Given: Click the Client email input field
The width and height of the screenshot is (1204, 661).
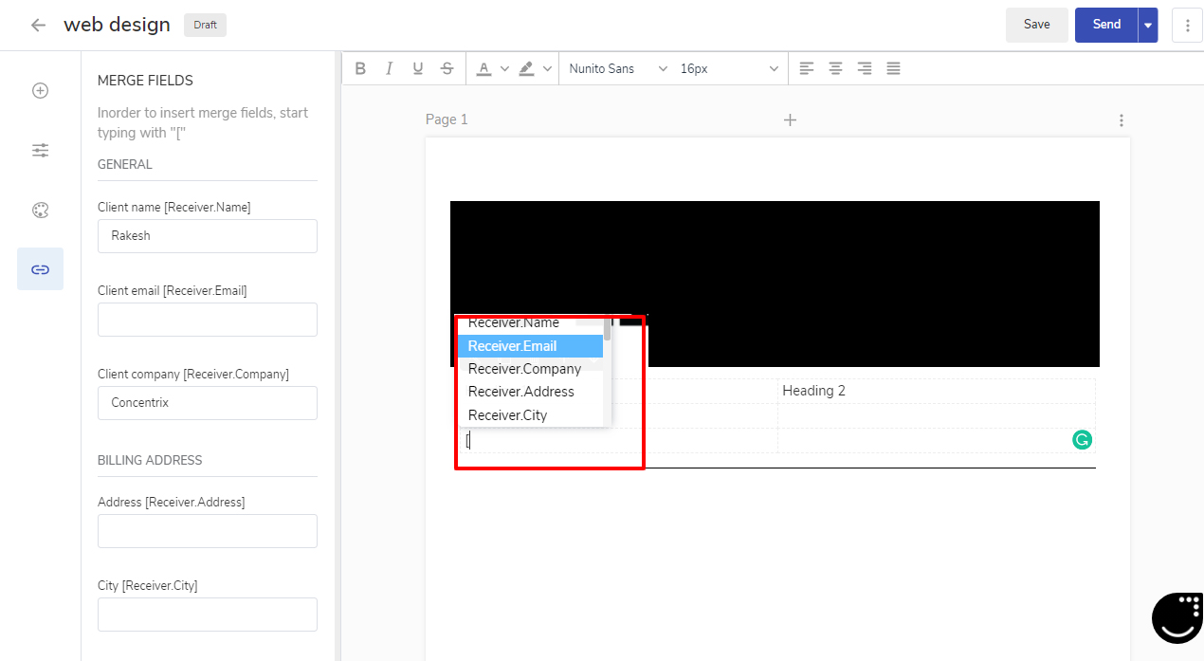Looking at the screenshot, I should point(207,320).
